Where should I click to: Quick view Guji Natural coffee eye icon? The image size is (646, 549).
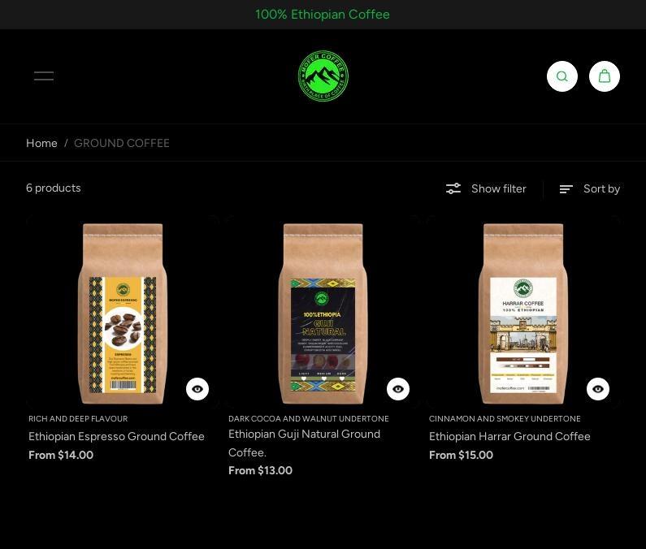click(x=398, y=389)
